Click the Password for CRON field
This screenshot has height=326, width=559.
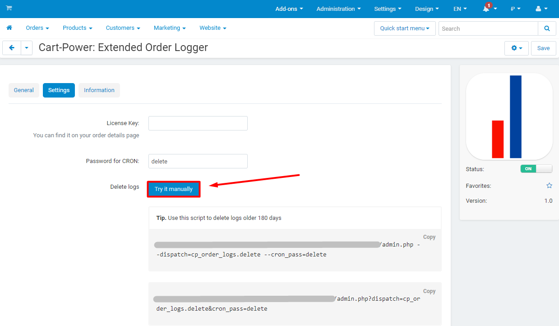198,161
